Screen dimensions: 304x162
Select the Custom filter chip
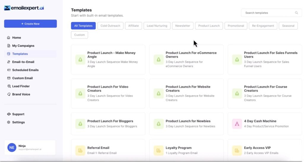(x=80, y=35)
